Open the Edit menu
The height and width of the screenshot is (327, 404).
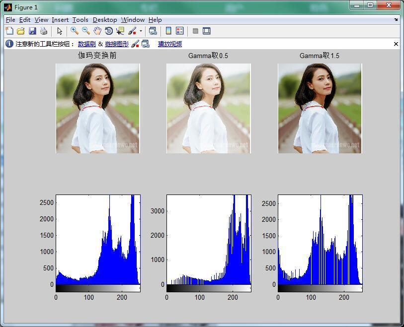[x=25, y=20]
